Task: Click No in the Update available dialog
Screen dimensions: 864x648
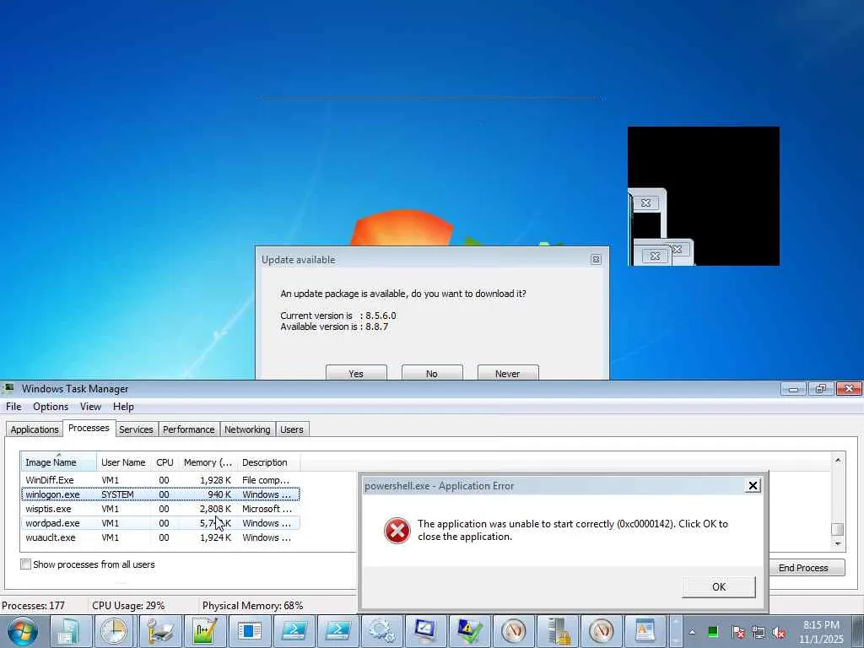Action: point(432,372)
